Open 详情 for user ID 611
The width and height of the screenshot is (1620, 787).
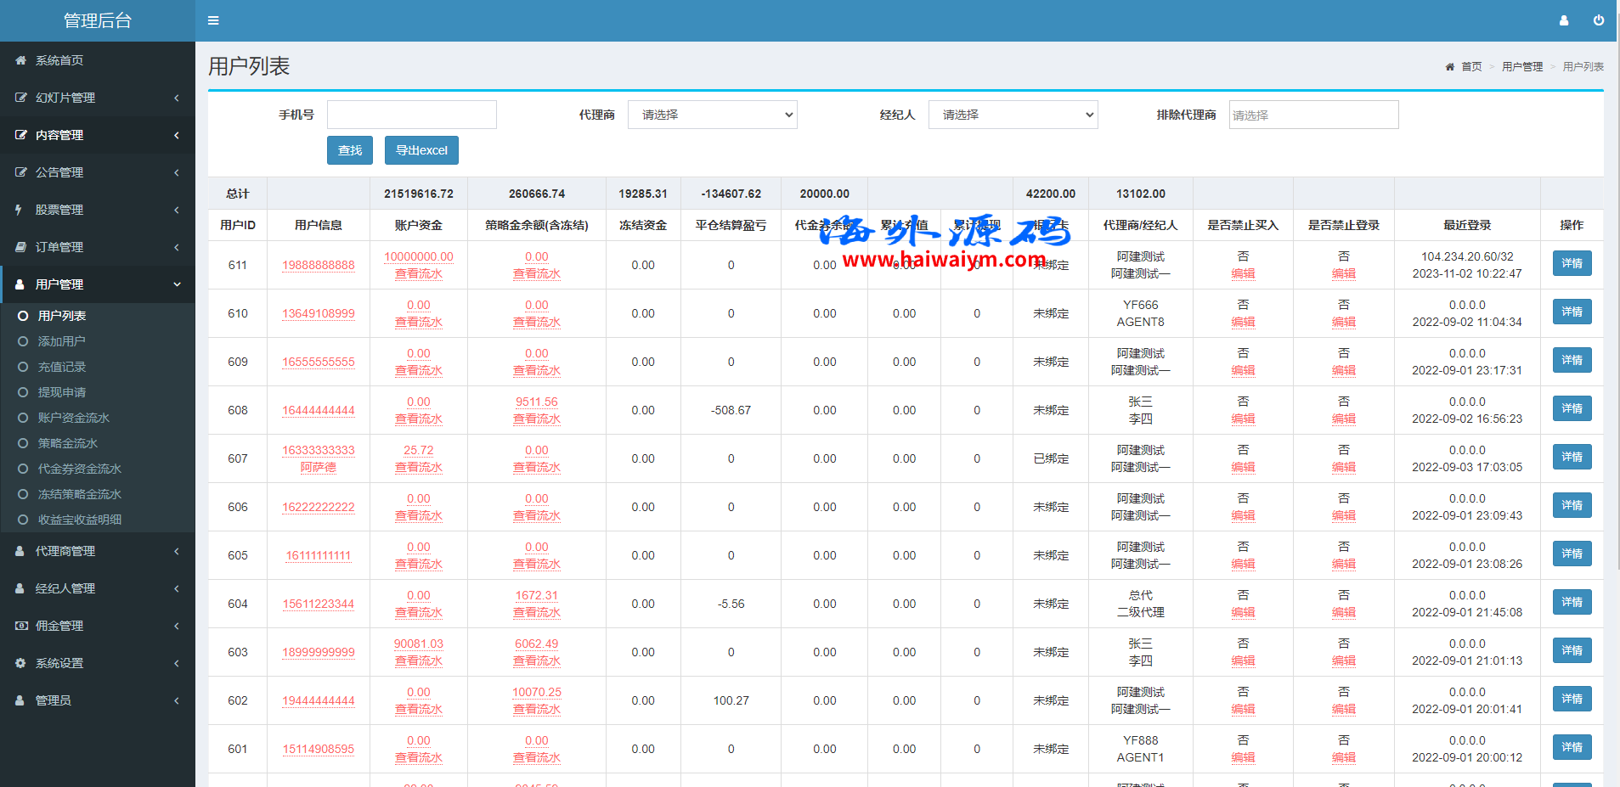[x=1572, y=263]
